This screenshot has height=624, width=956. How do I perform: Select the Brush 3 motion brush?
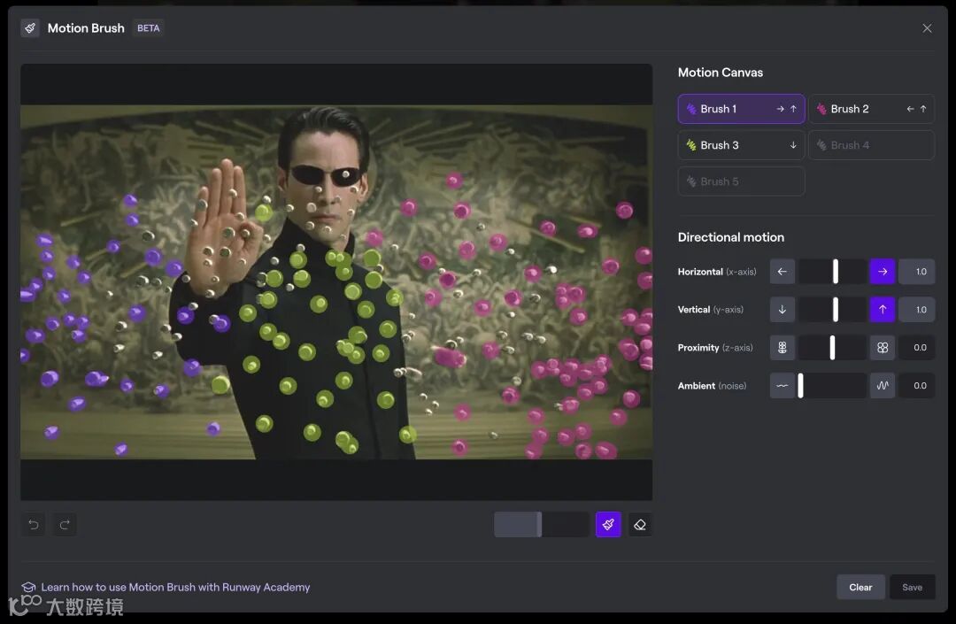[x=741, y=145]
